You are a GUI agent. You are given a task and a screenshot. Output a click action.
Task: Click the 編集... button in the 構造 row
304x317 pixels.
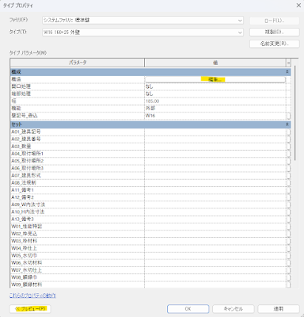click(215, 79)
